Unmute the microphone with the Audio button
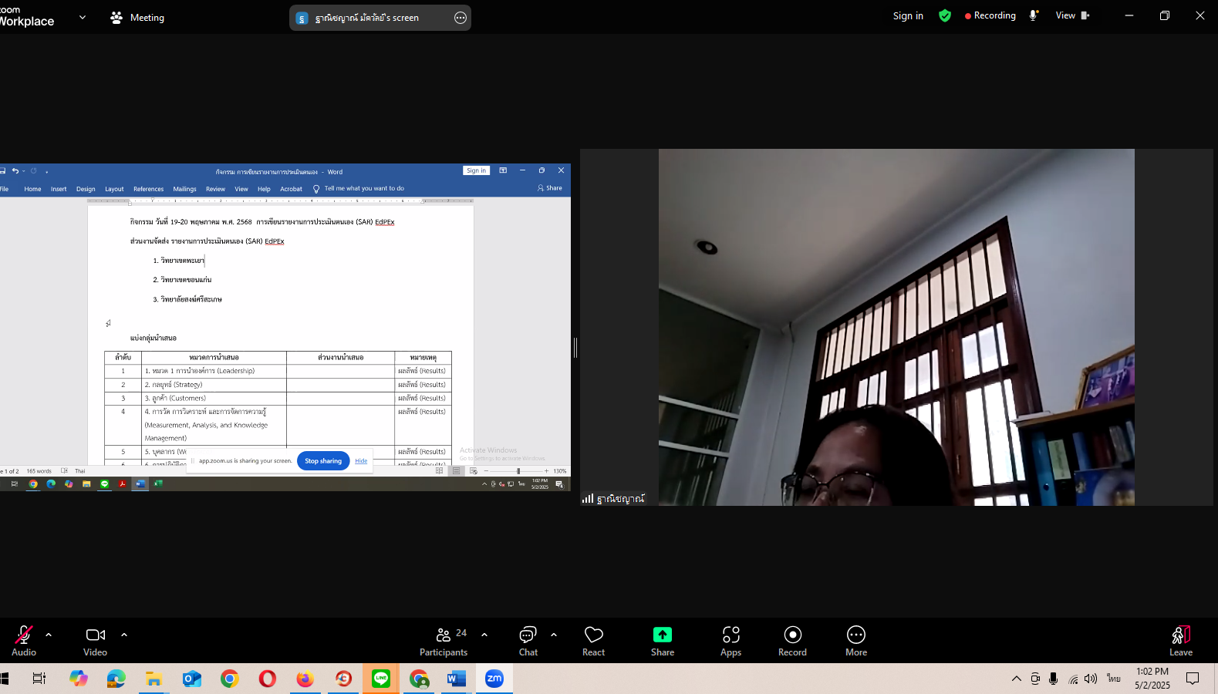The image size is (1218, 694). click(24, 641)
